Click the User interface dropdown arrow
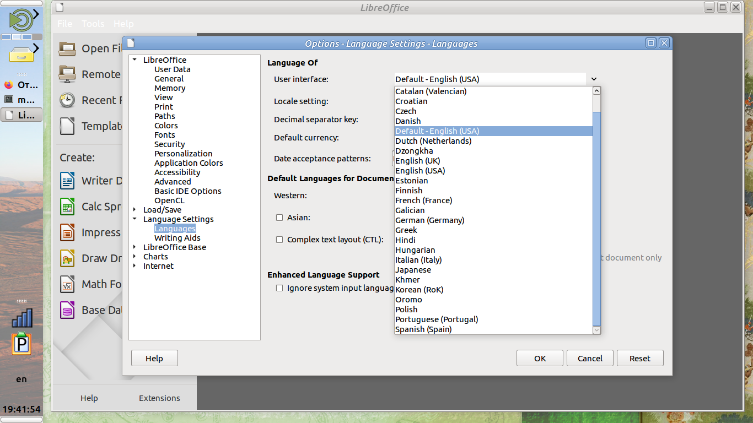Viewport: 753px width, 423px height. 594,79
